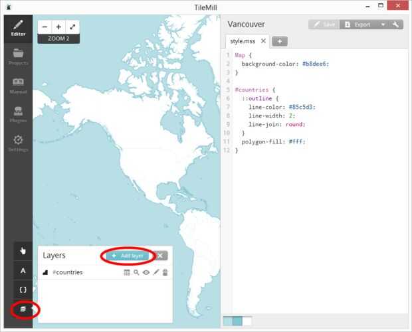Screen dimensions: 412x332
Task: Close the Layers panel
Action: tap(160, 256)
